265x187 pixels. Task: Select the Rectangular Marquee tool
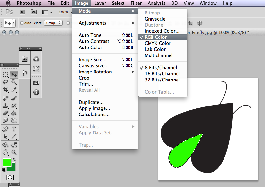click(x=5, y=75)
